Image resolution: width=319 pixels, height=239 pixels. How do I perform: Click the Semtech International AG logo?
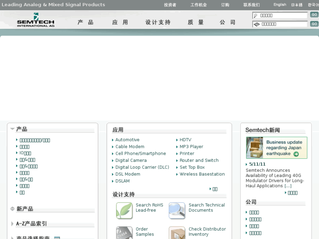[x=36, y=20]
